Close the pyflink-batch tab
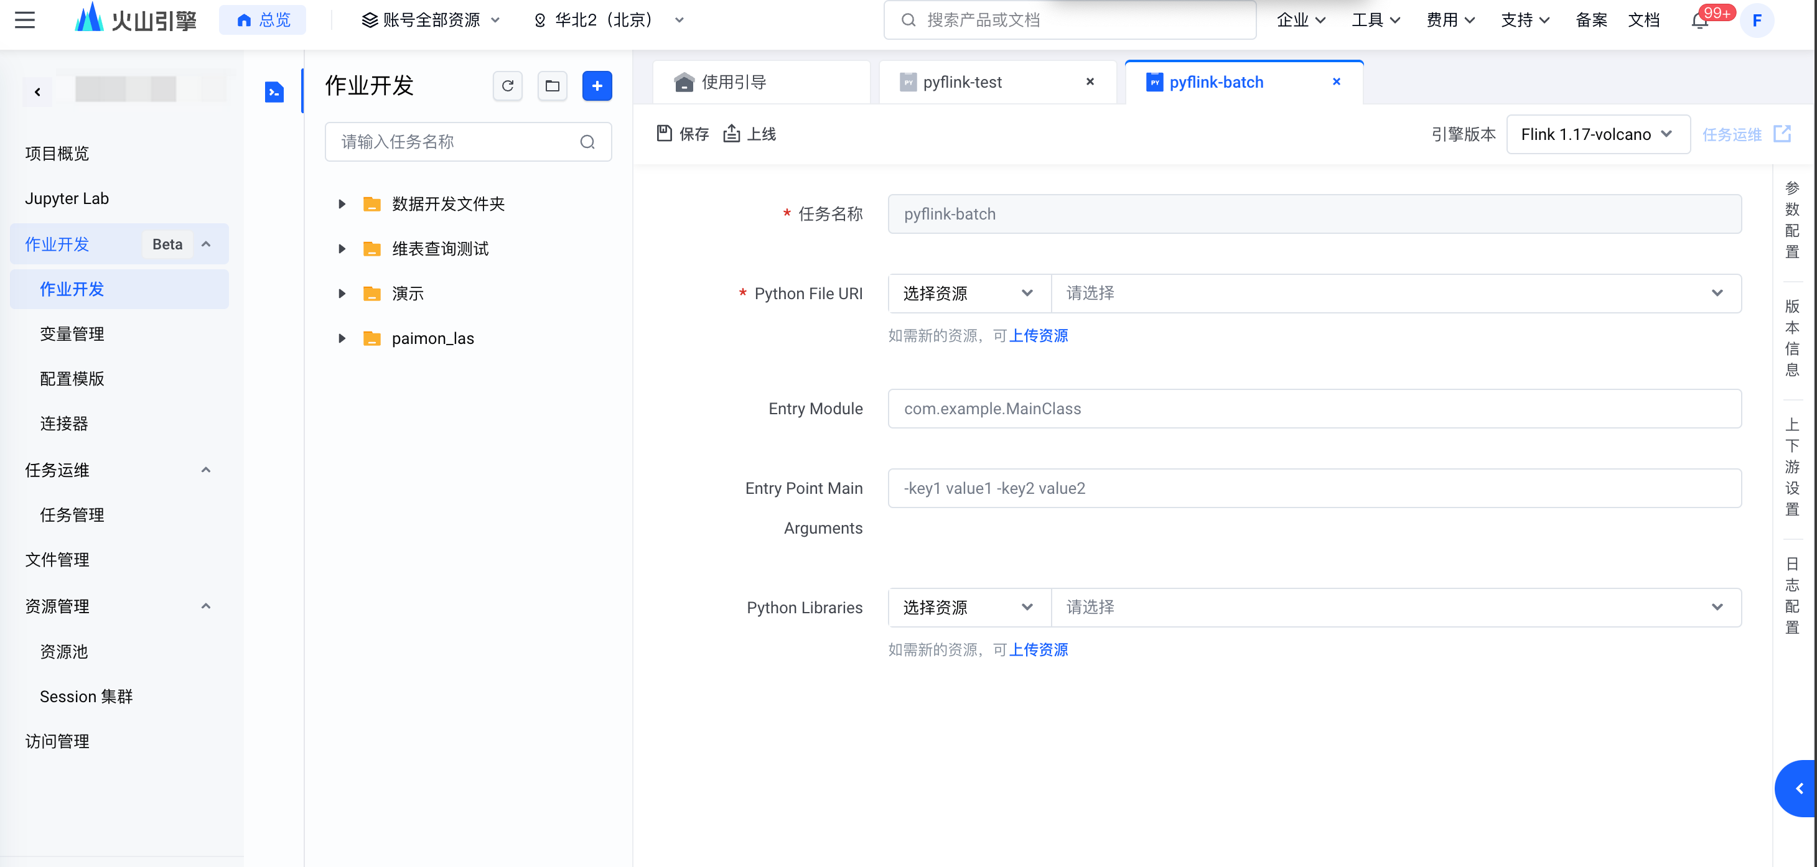 point(1337,81)
